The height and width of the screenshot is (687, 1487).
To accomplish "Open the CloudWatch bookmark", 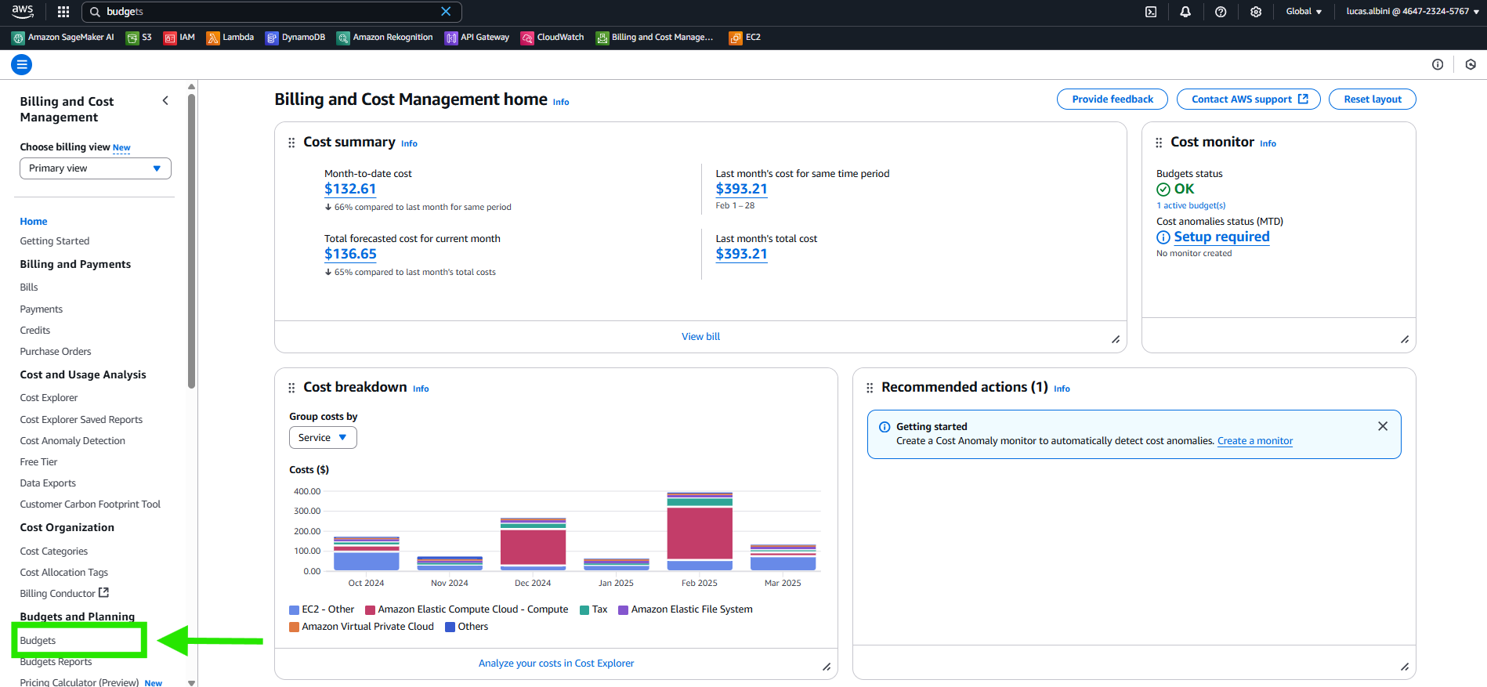I will point(552,38).
